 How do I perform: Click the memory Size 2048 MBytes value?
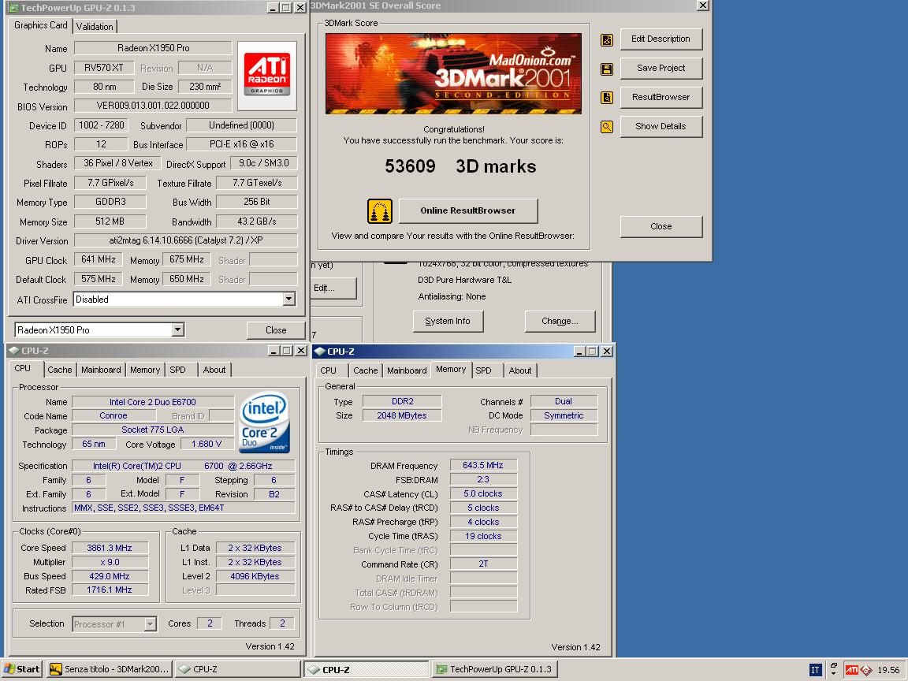click(x=402, y=415)
